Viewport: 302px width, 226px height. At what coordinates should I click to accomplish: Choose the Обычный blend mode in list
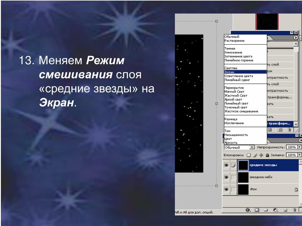click(x=245, y=36)
